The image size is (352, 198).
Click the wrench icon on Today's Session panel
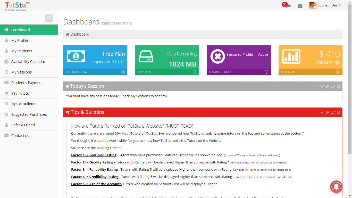pos(328,86)
